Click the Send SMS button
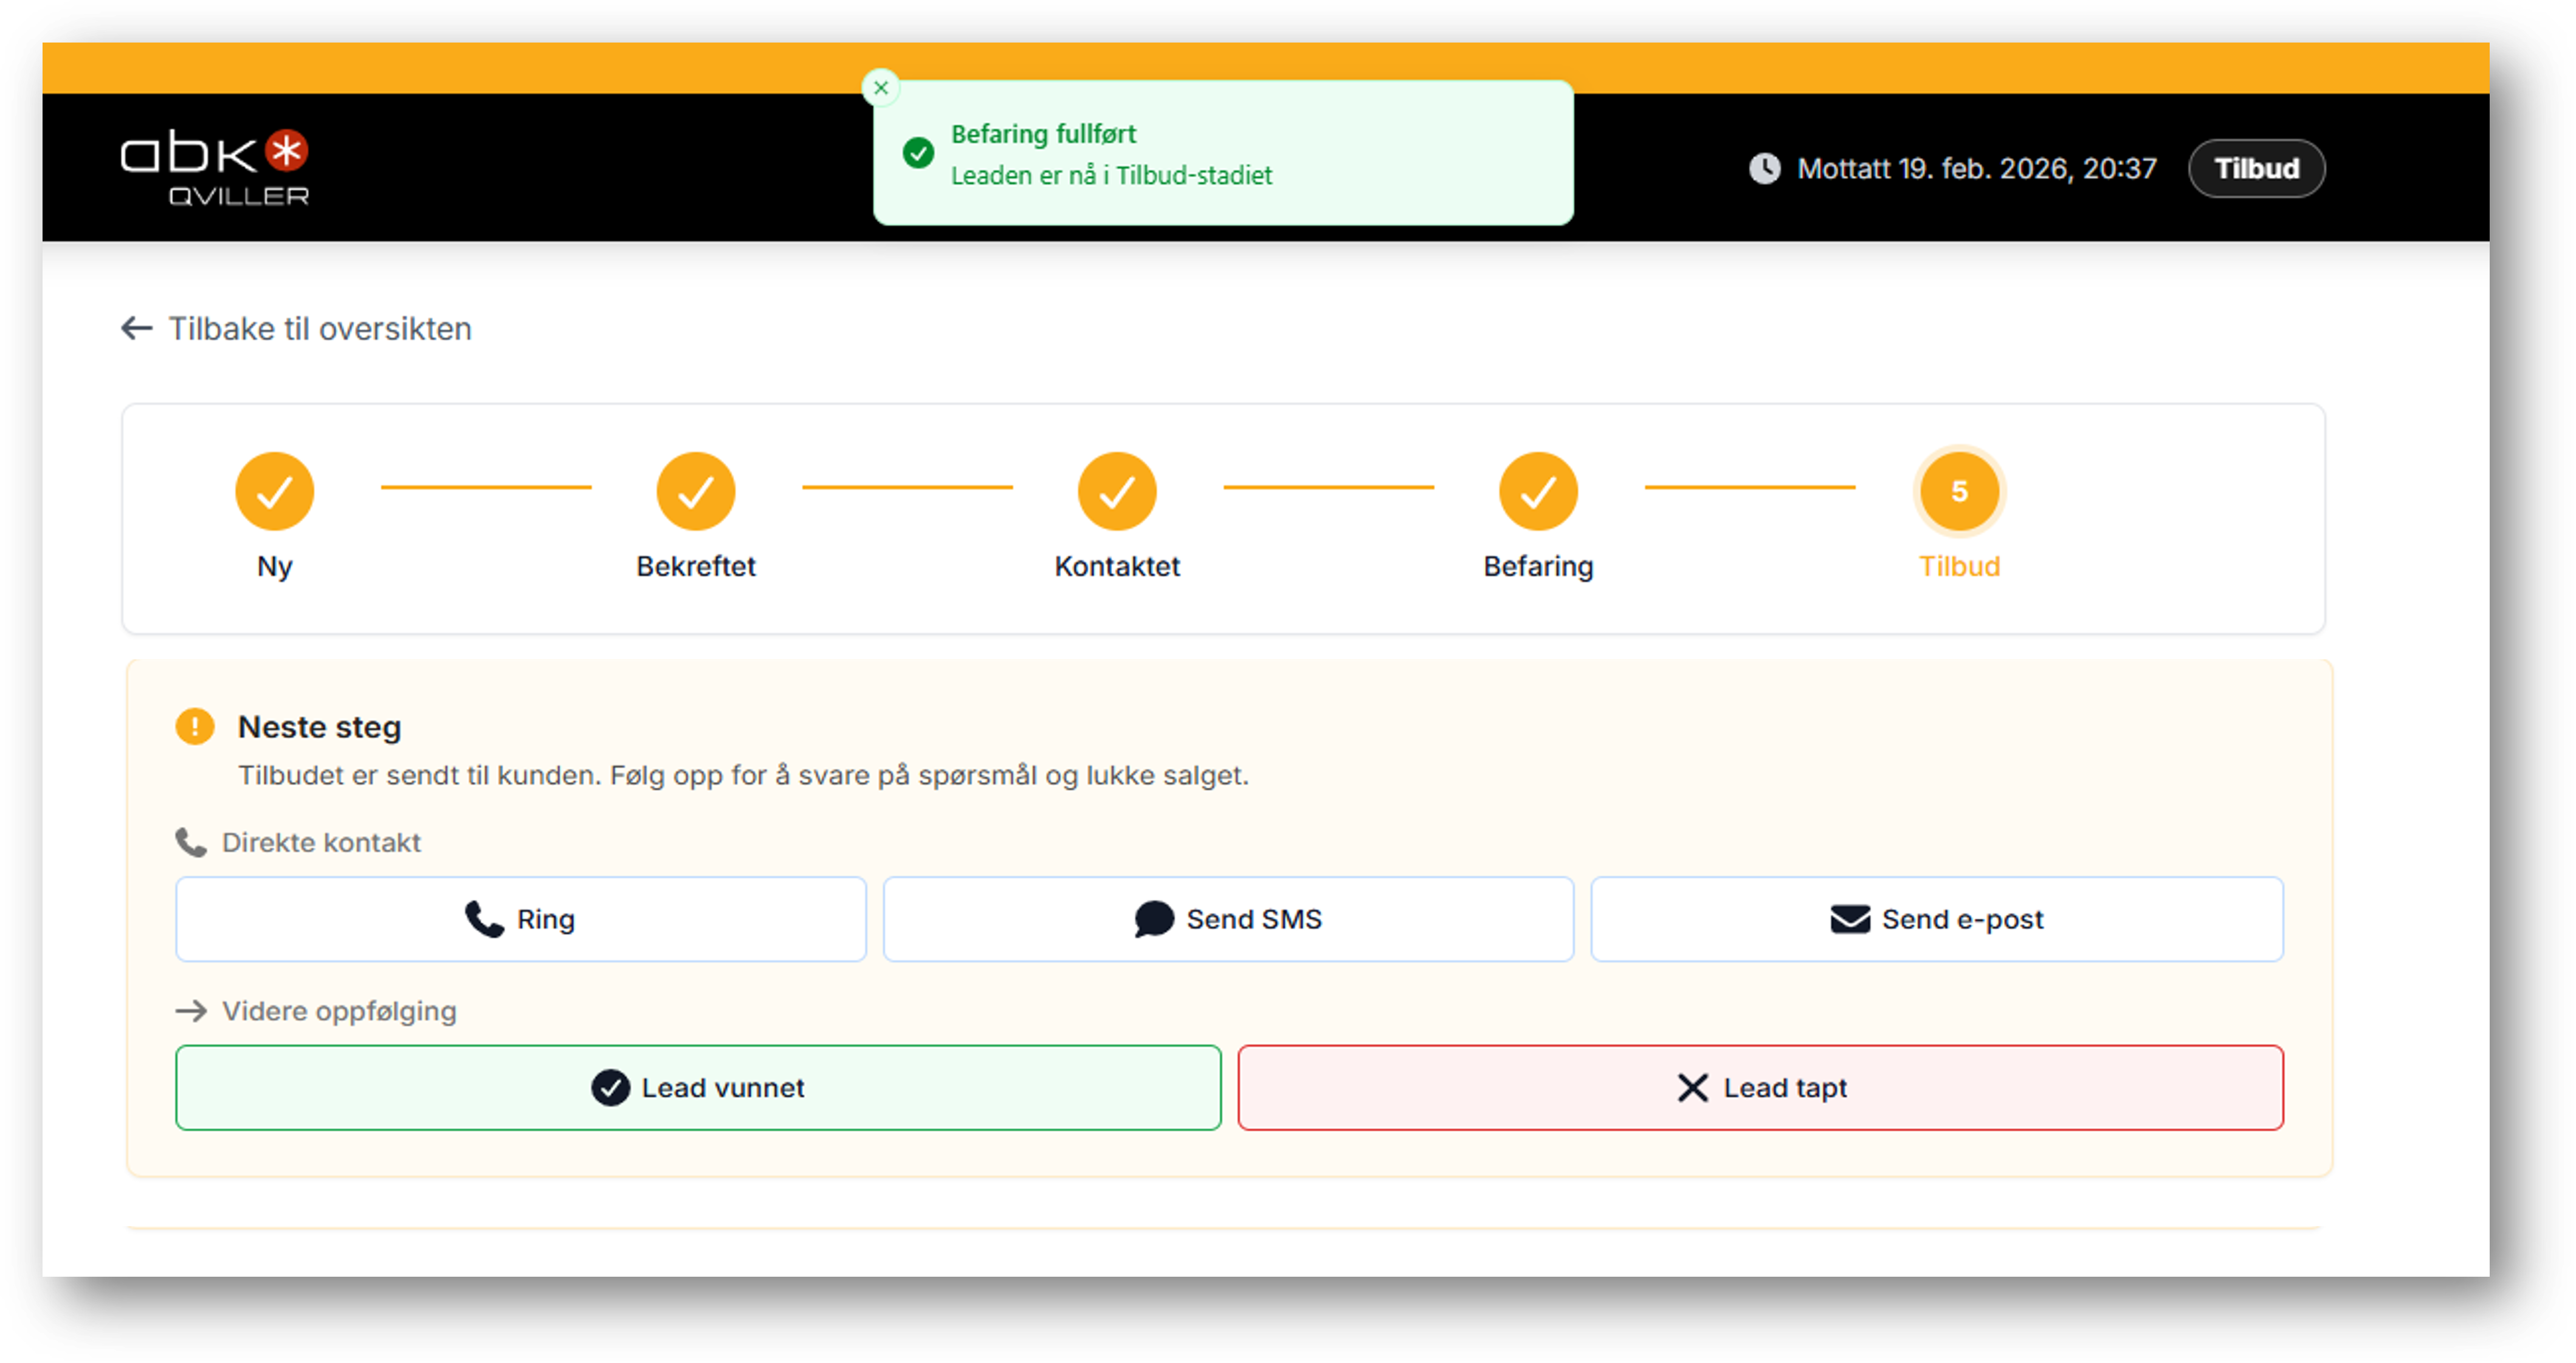Image resolution: width=2576 pixels, height=1363 pixels. (x=1227, y=919)
